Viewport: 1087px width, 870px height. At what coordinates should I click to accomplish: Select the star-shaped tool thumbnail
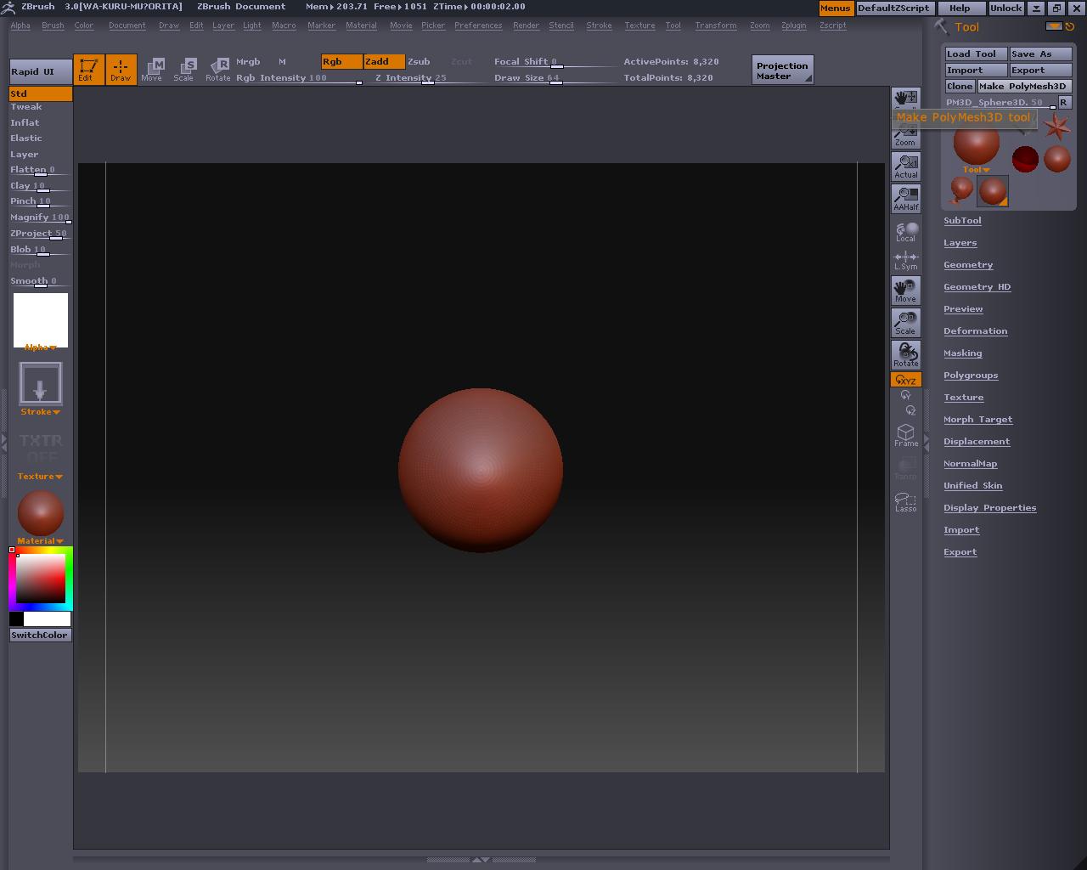pos(1056,127)
